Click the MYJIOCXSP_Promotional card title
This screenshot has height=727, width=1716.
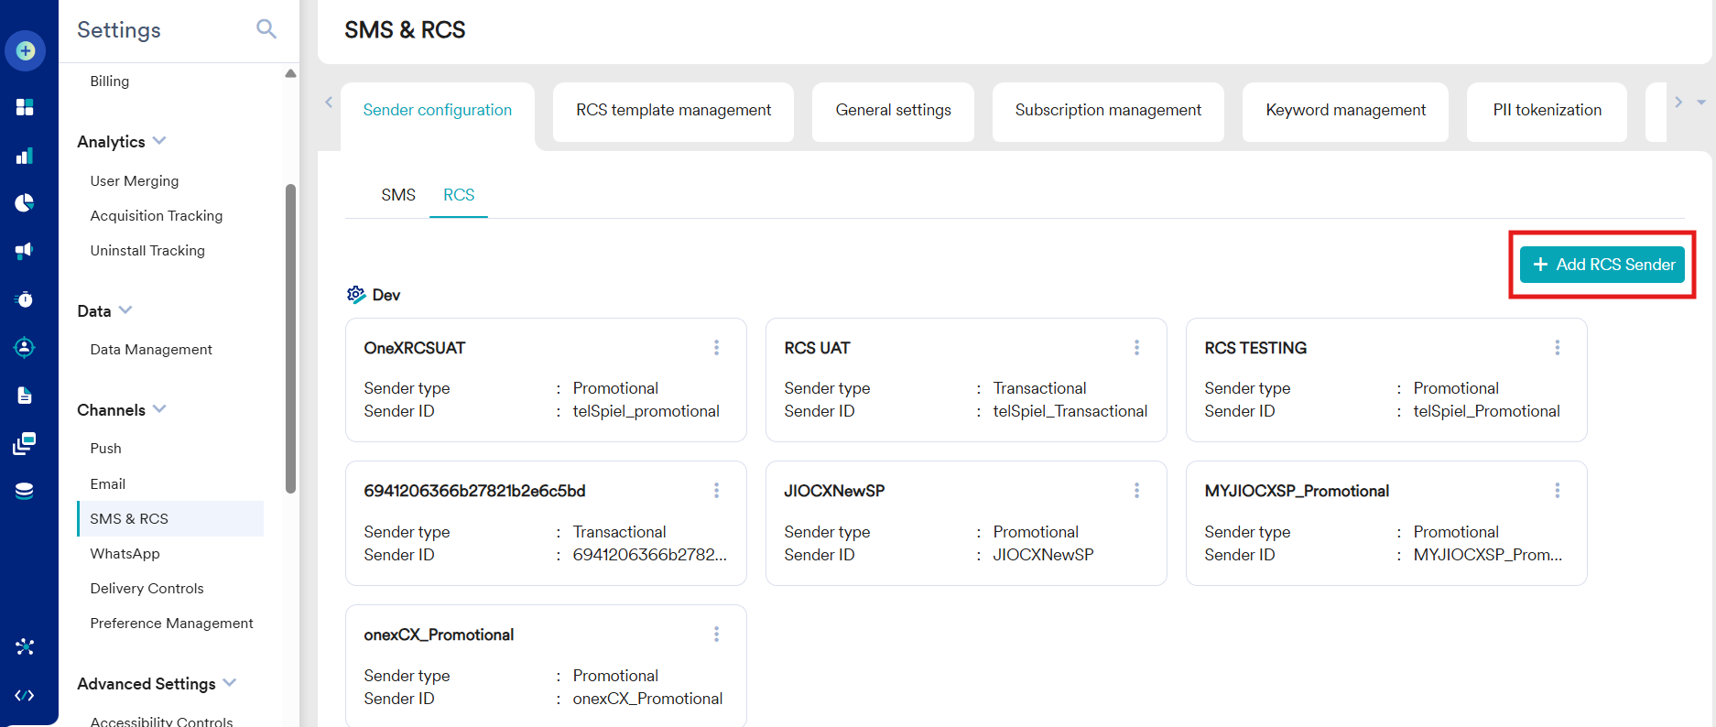(1297, 491)
